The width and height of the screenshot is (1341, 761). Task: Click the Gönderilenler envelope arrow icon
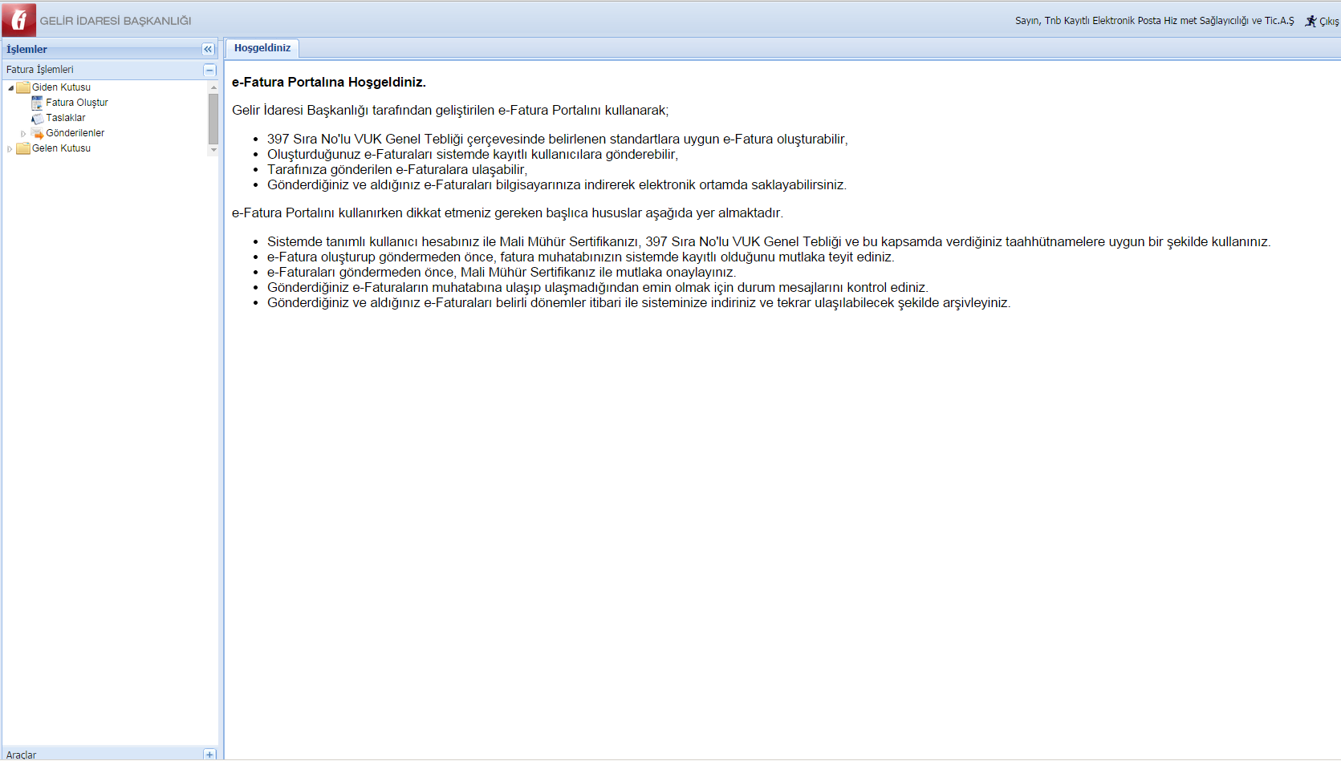(x=37, y=133)
